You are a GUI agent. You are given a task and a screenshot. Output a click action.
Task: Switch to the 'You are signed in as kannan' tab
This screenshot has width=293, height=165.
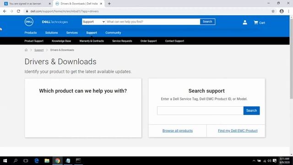(25, 4)
